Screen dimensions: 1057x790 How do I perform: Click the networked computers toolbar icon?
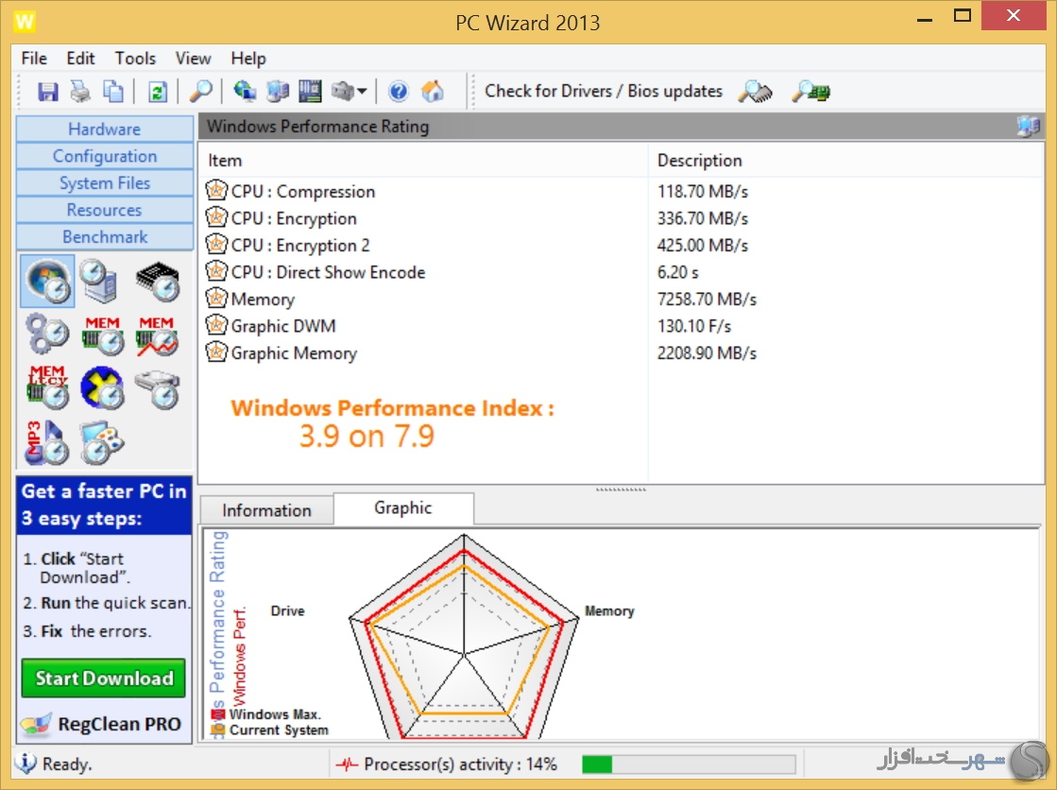277,91
